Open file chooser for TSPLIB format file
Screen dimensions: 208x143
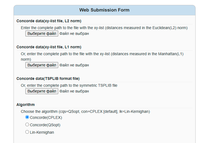(x=42, y=91)
